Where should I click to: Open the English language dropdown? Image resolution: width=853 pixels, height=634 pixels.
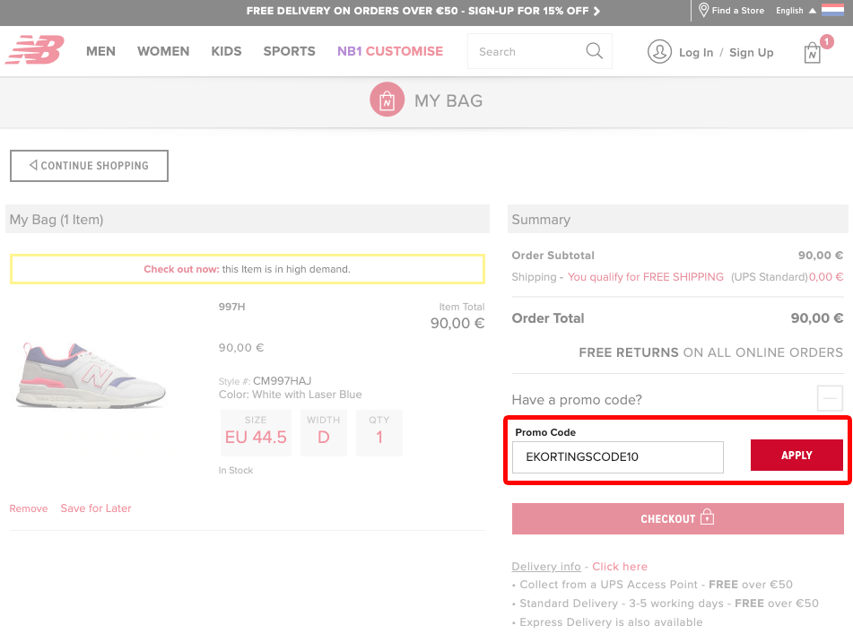click(x=796, y=11)
